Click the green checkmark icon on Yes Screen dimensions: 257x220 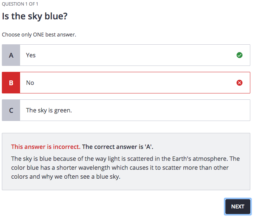click(240, 55)
